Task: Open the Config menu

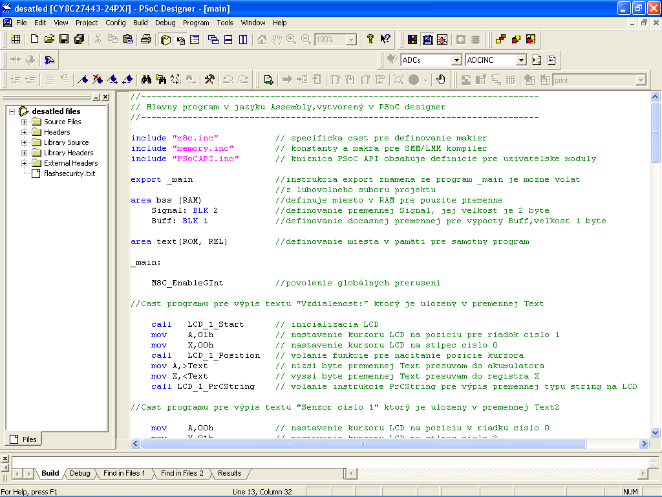Action: pos(116,23)
